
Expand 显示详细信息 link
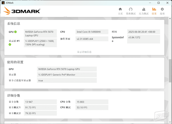[x=84, y=52]
